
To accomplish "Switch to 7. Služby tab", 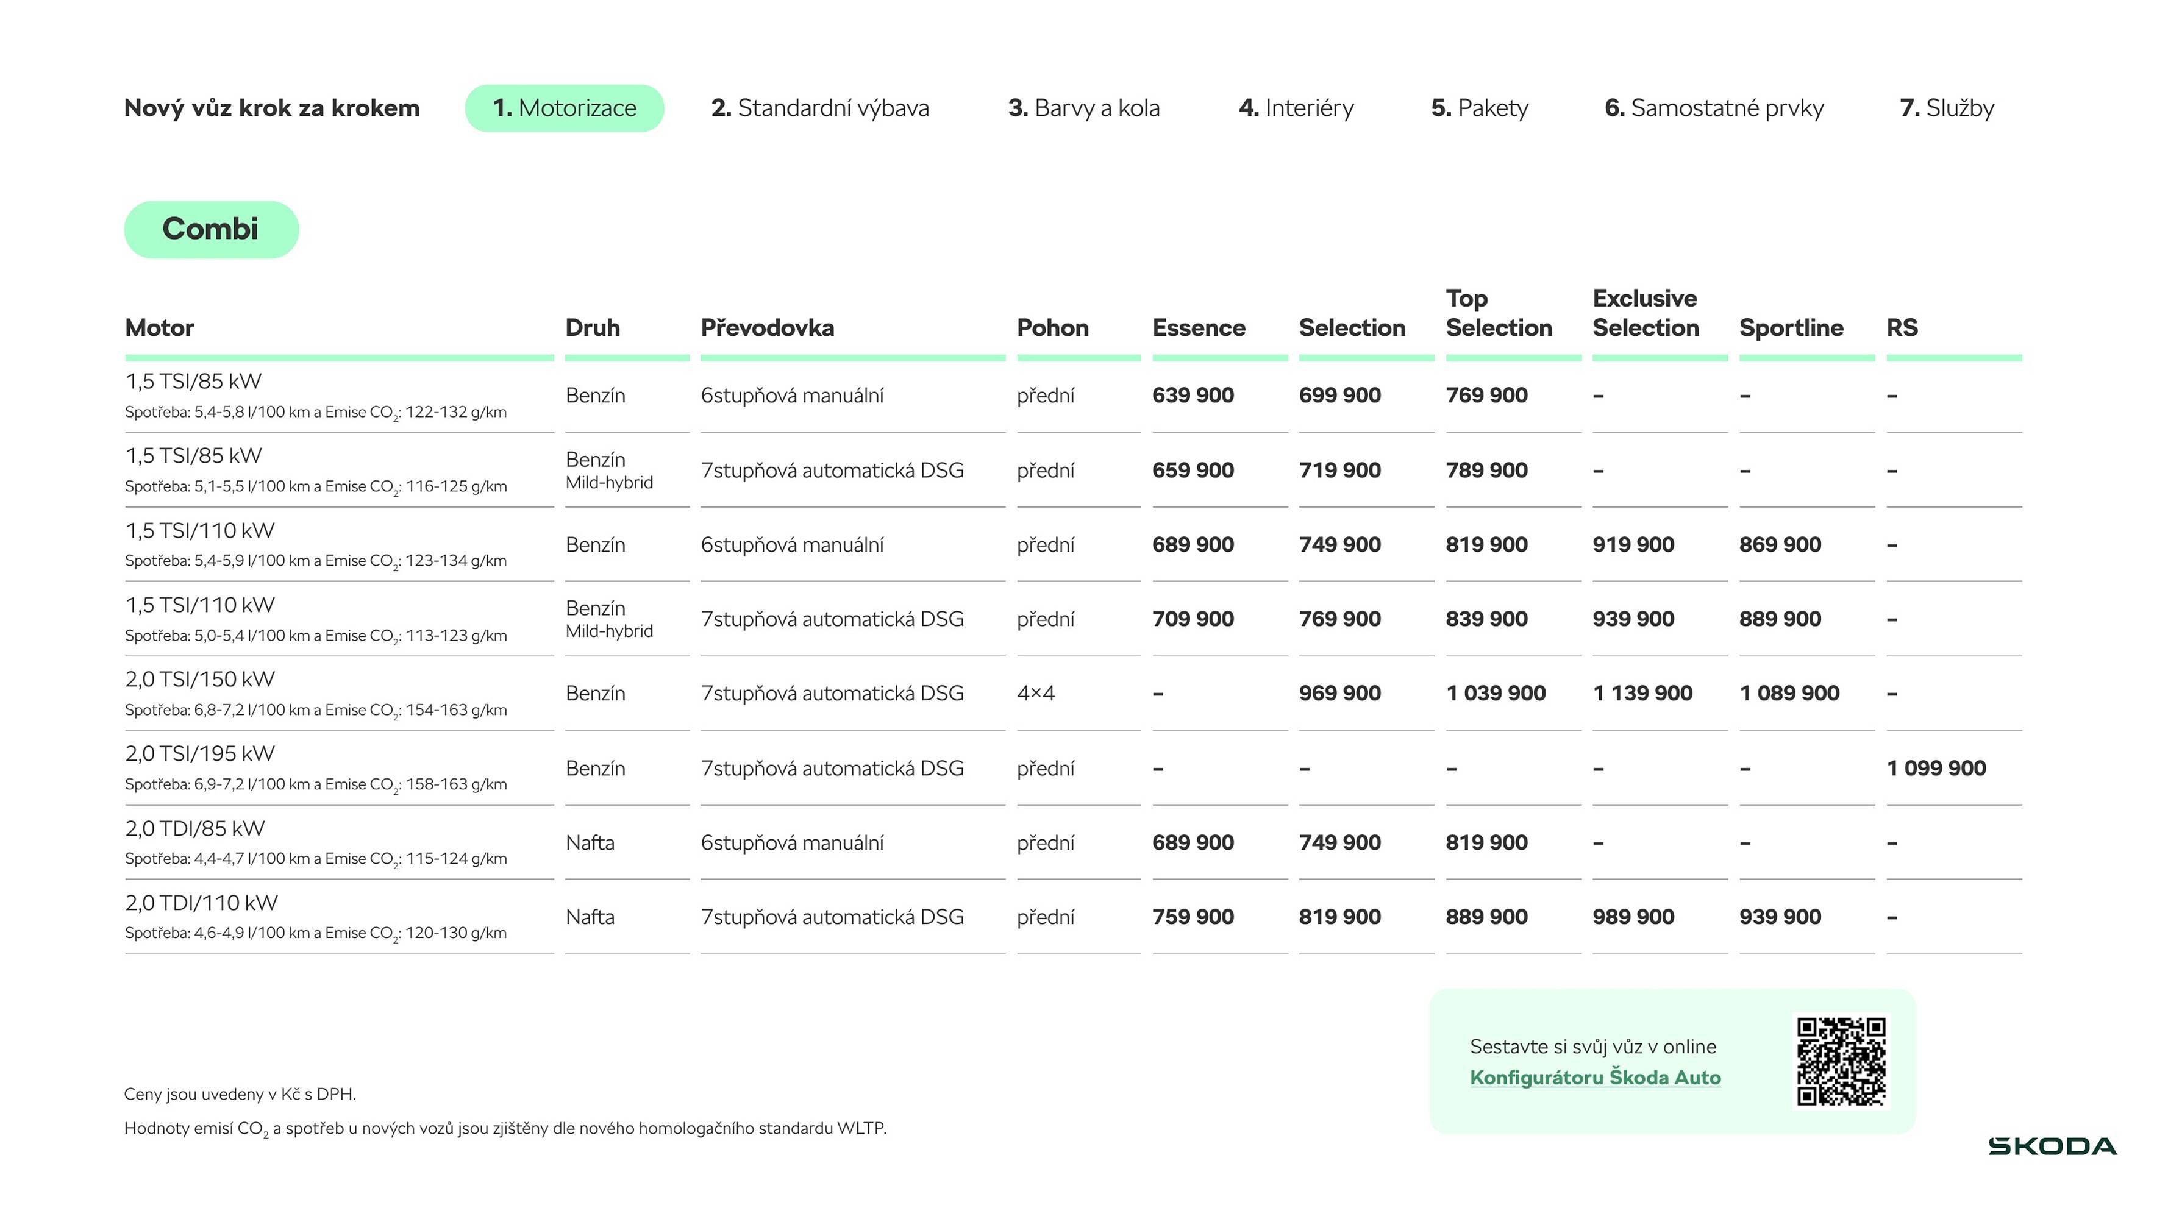I will click(1947, 108).
